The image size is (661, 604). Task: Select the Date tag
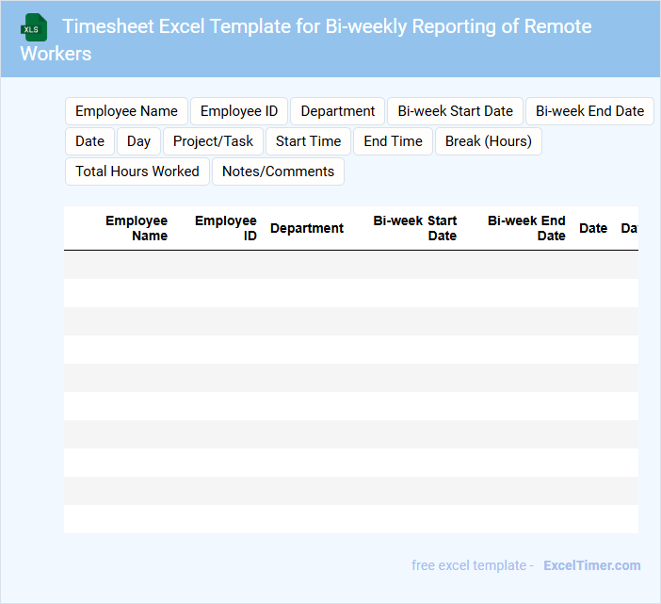tap(89, 141)
